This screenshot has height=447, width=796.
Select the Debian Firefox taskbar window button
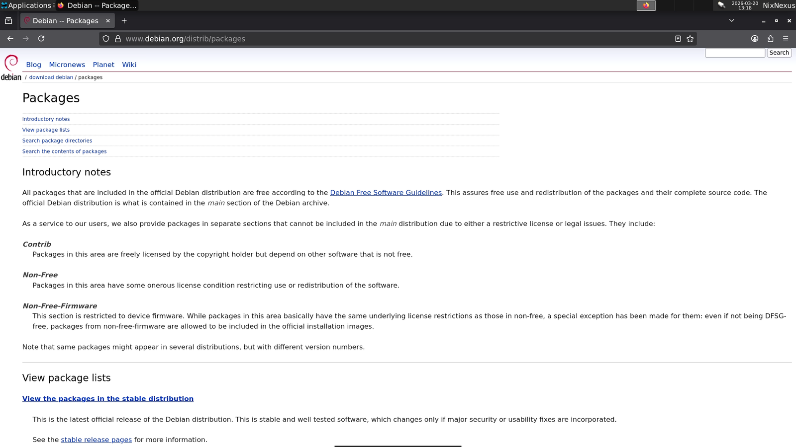(x=97, y=5)
